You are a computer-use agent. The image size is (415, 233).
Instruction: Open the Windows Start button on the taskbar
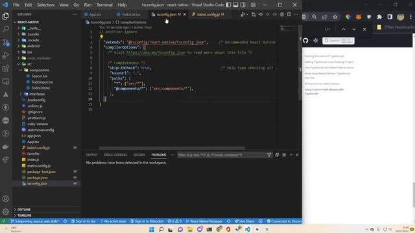(x=151, y=229)
